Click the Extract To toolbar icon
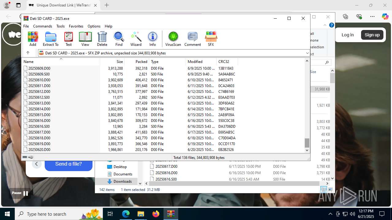Viewport: 392px width, 220px height. point(51,39)
